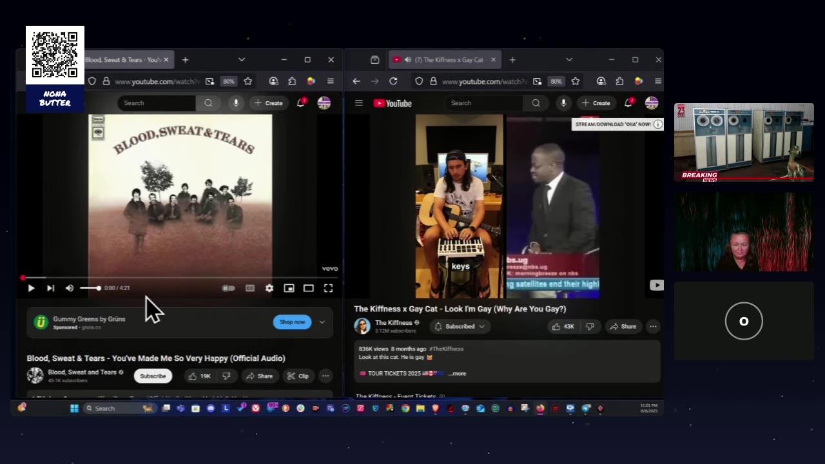Go back in right browser window
Screen dimensions: 825x464
point(356,82)
